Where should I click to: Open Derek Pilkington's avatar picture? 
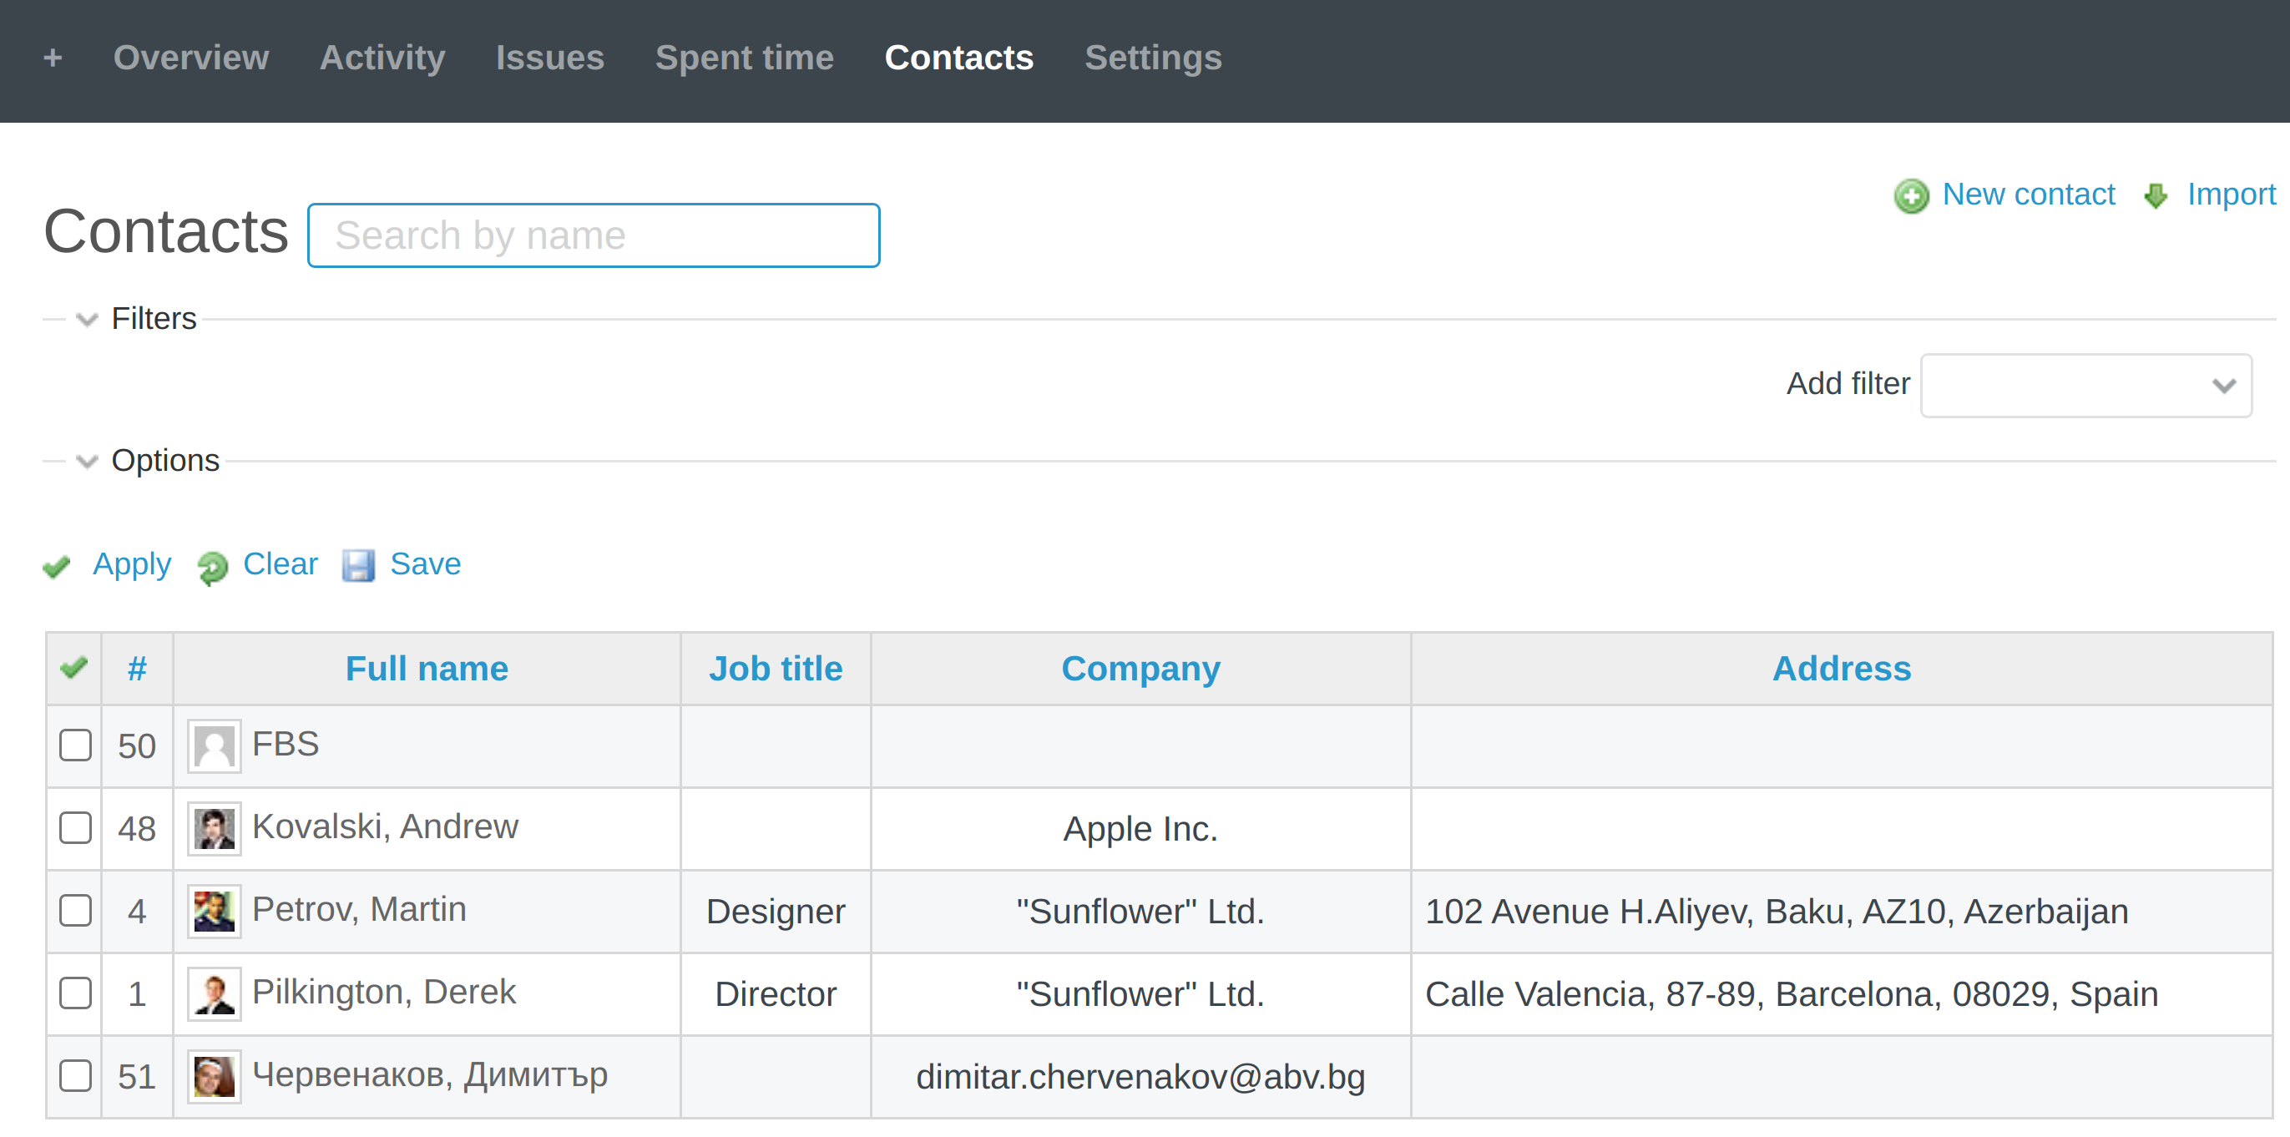pos(214,994)
